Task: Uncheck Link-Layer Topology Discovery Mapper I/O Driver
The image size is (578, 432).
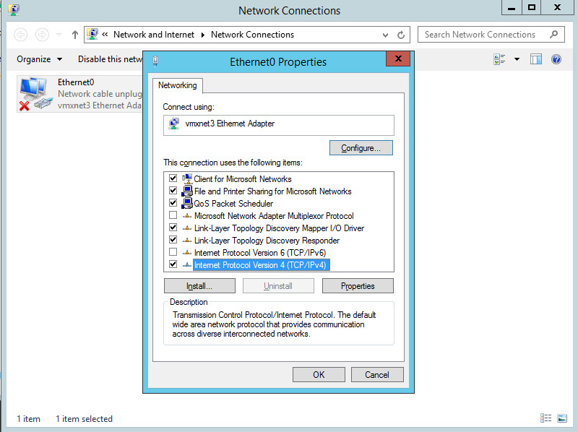Action: pyautogui.click(x=173, y=228)
